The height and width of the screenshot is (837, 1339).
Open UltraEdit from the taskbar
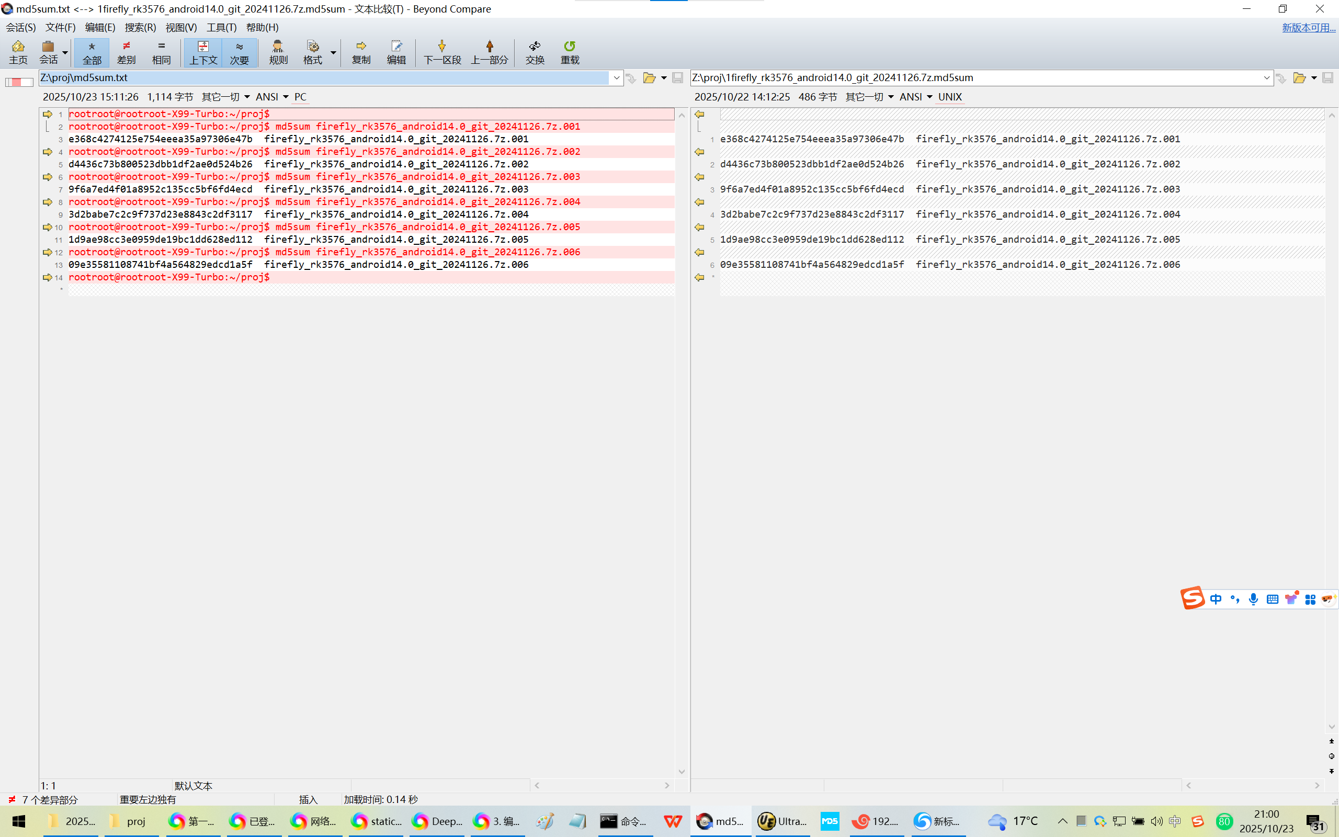point(781,821)
